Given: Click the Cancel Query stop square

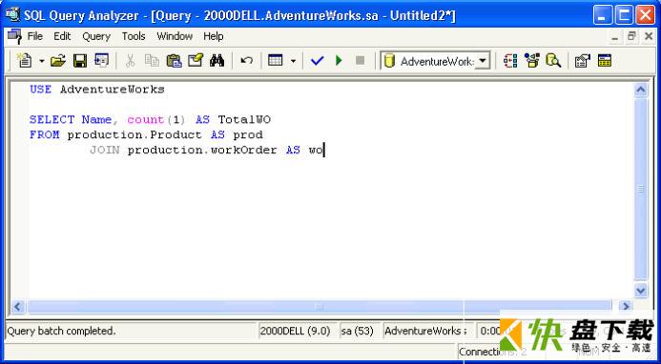Looking at the screenshot, I should (360, 61).
